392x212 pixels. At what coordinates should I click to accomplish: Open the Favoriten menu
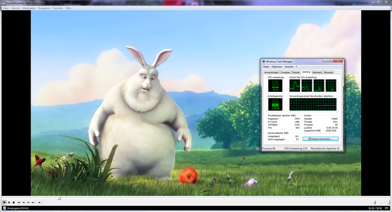point(58,8)
